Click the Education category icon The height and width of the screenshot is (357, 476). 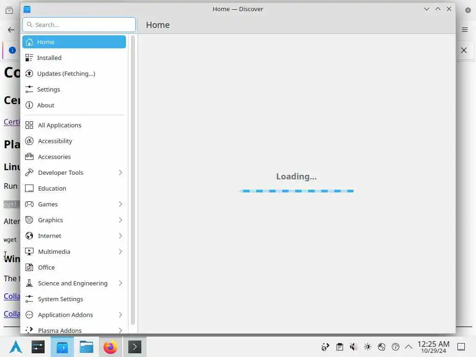click(29, 188)
